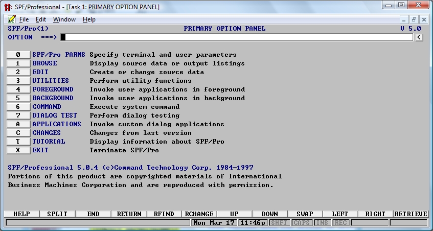Screen dimensions: 433x231
Task: Minimize the inner Task 1 child window
Action: (x=404, y=19)
